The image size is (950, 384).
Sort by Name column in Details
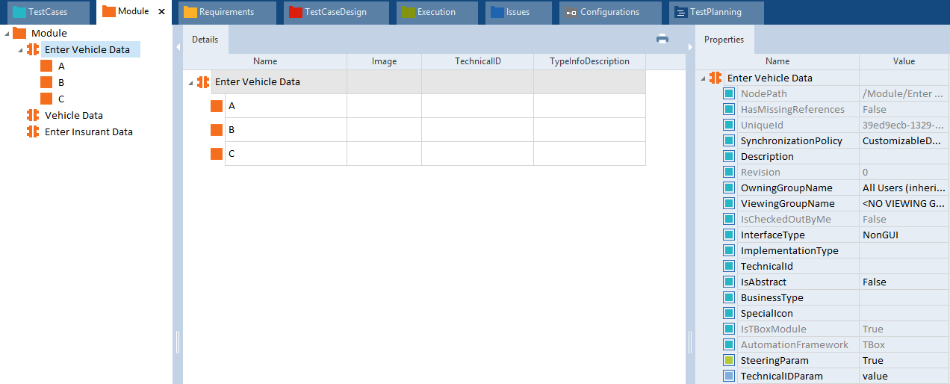point(265,61)
